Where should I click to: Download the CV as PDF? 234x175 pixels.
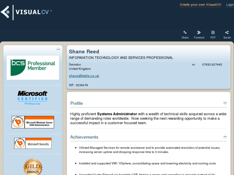click(213, 33)
